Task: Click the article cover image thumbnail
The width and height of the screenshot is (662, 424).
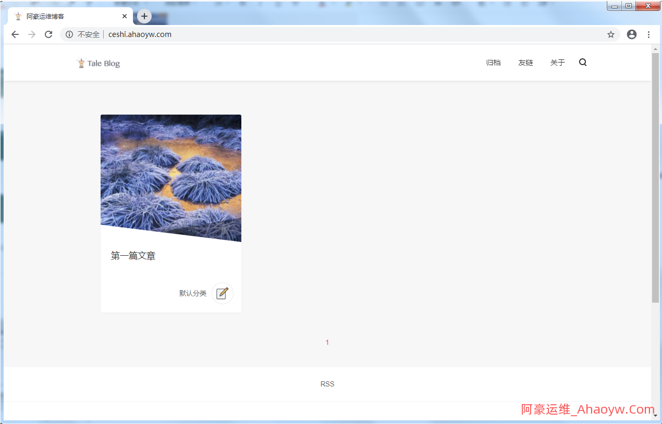Action: [171, 172]
